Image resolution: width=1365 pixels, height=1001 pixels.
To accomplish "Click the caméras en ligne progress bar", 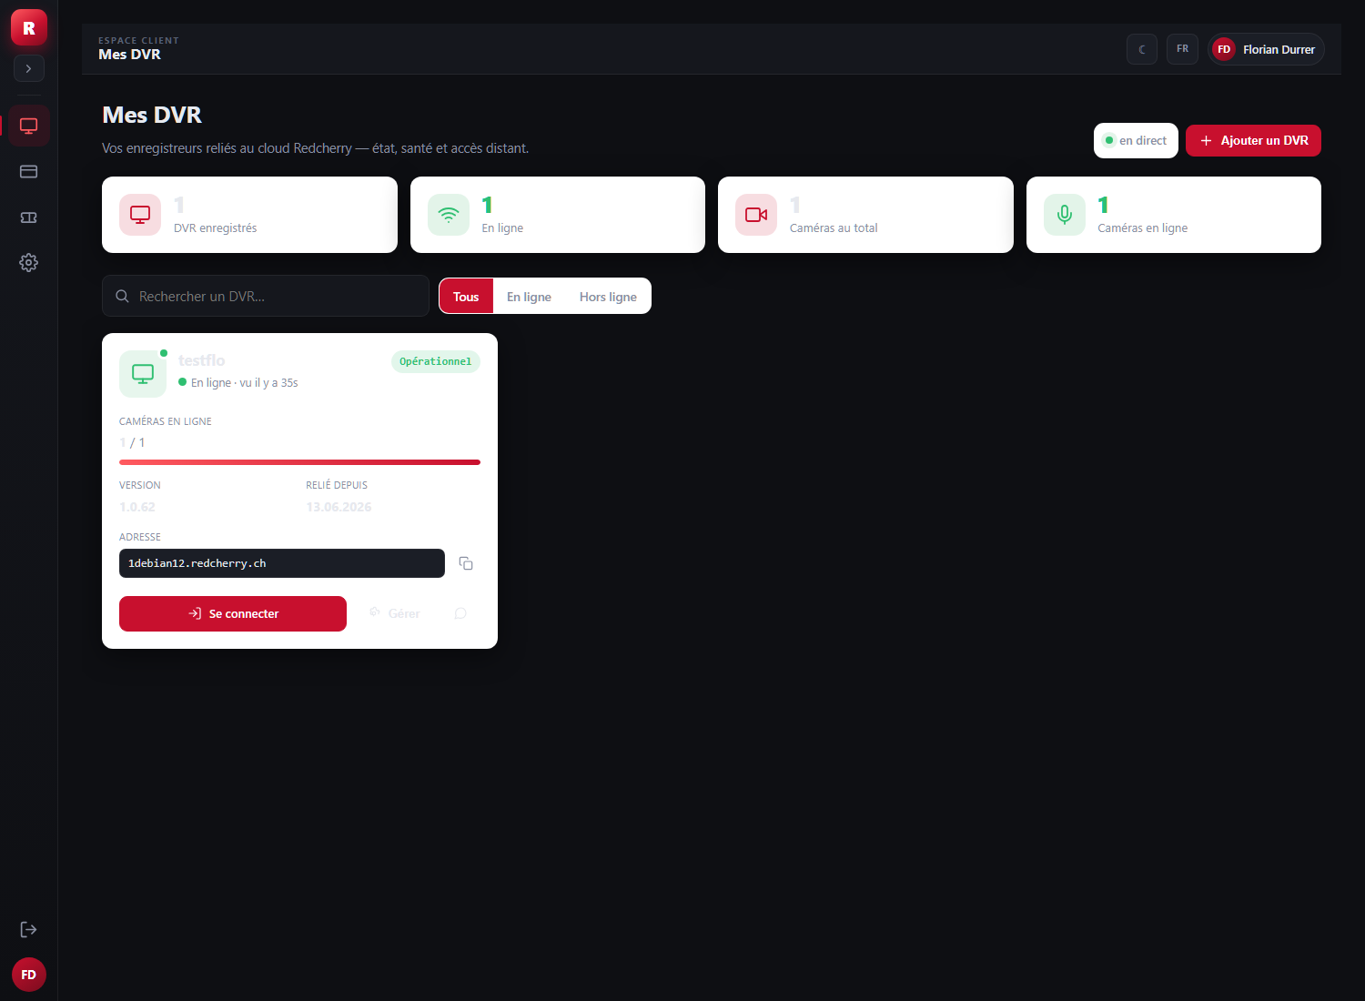I will point(299,462).
